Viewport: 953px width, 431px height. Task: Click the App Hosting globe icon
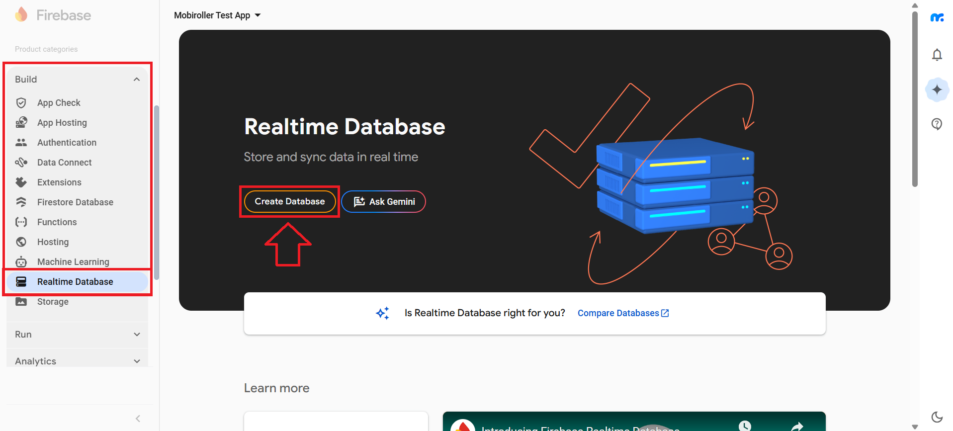[x=21, y=122]
